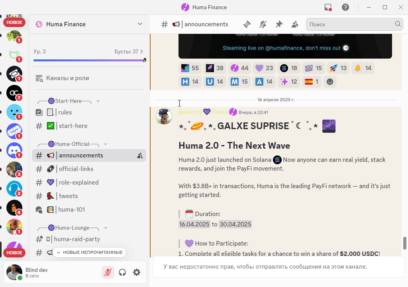The width and height of the screenshot is (408, 287).
Task: Open the turtle server icon
Action: click(14, 36)
